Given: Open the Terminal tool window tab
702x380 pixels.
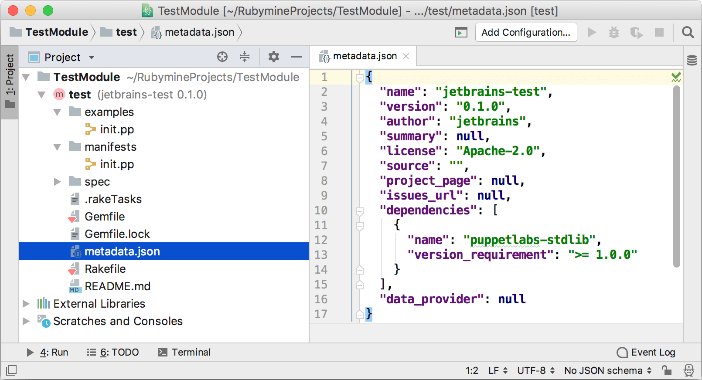Looking at the screenshot, I should pos(184,352).
